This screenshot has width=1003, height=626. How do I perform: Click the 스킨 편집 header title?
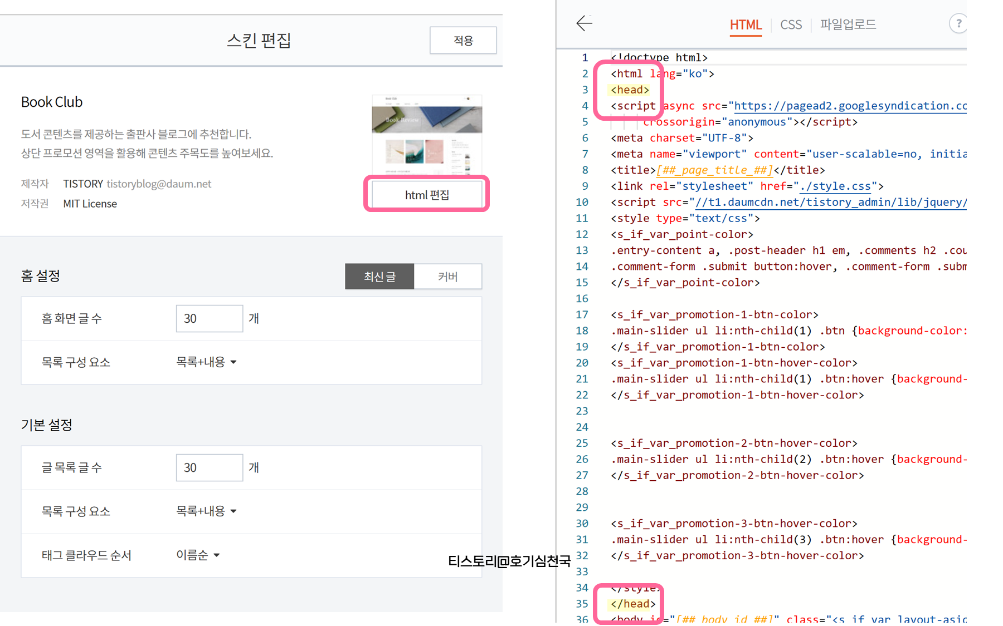(259, 40)
